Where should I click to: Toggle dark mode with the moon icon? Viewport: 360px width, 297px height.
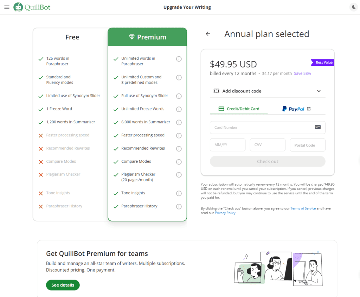[x=354, y=7]
